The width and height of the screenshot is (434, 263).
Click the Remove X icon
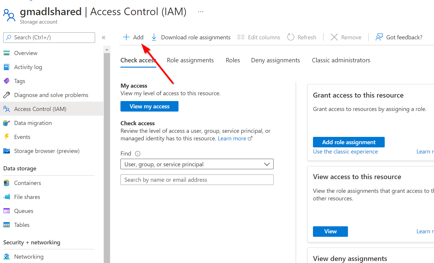pos(334,37)
